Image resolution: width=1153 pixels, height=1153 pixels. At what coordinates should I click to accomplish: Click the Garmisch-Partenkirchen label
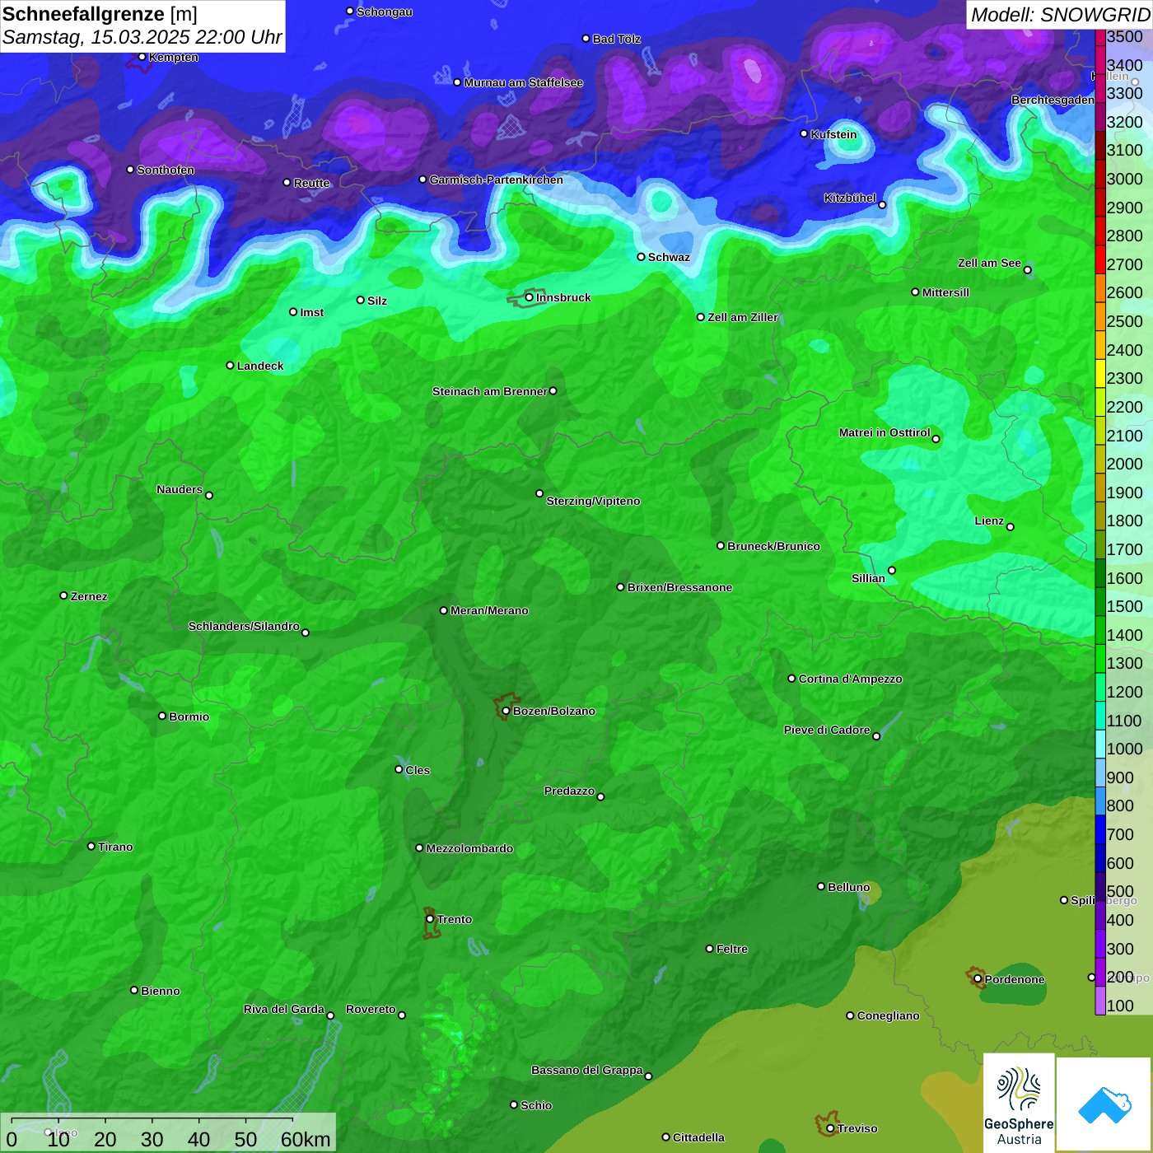coord(497,180)
